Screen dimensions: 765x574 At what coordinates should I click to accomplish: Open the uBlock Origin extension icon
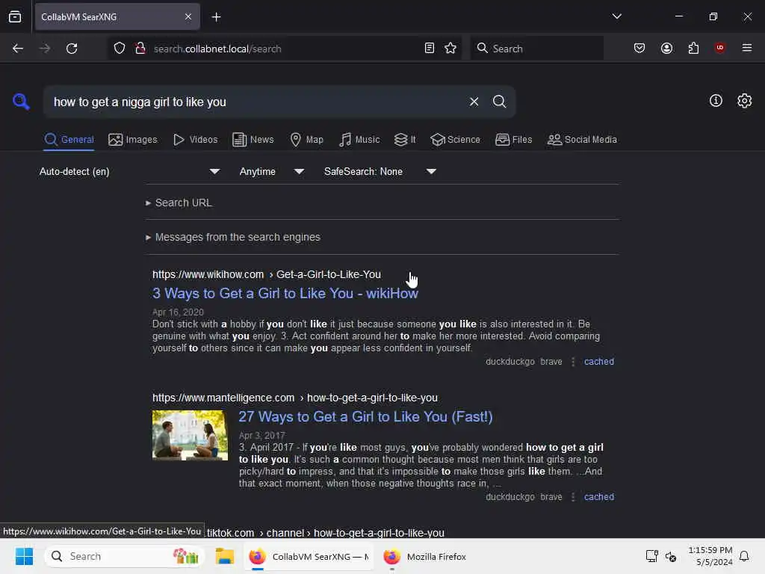click(x=719, y=48)
